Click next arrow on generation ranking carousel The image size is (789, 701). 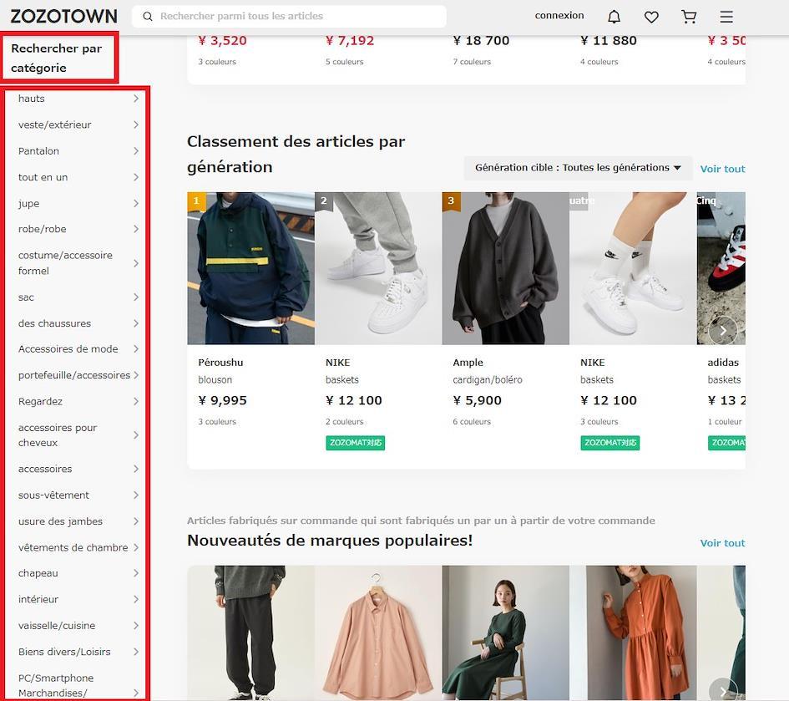[x=722, y=330]
